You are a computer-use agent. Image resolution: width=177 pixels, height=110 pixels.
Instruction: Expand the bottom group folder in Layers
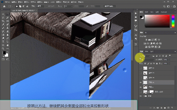(x=144, y=96)
